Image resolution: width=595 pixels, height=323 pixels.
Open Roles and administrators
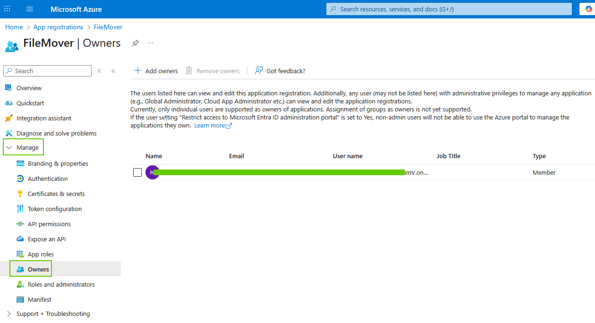tap(55, 284)
